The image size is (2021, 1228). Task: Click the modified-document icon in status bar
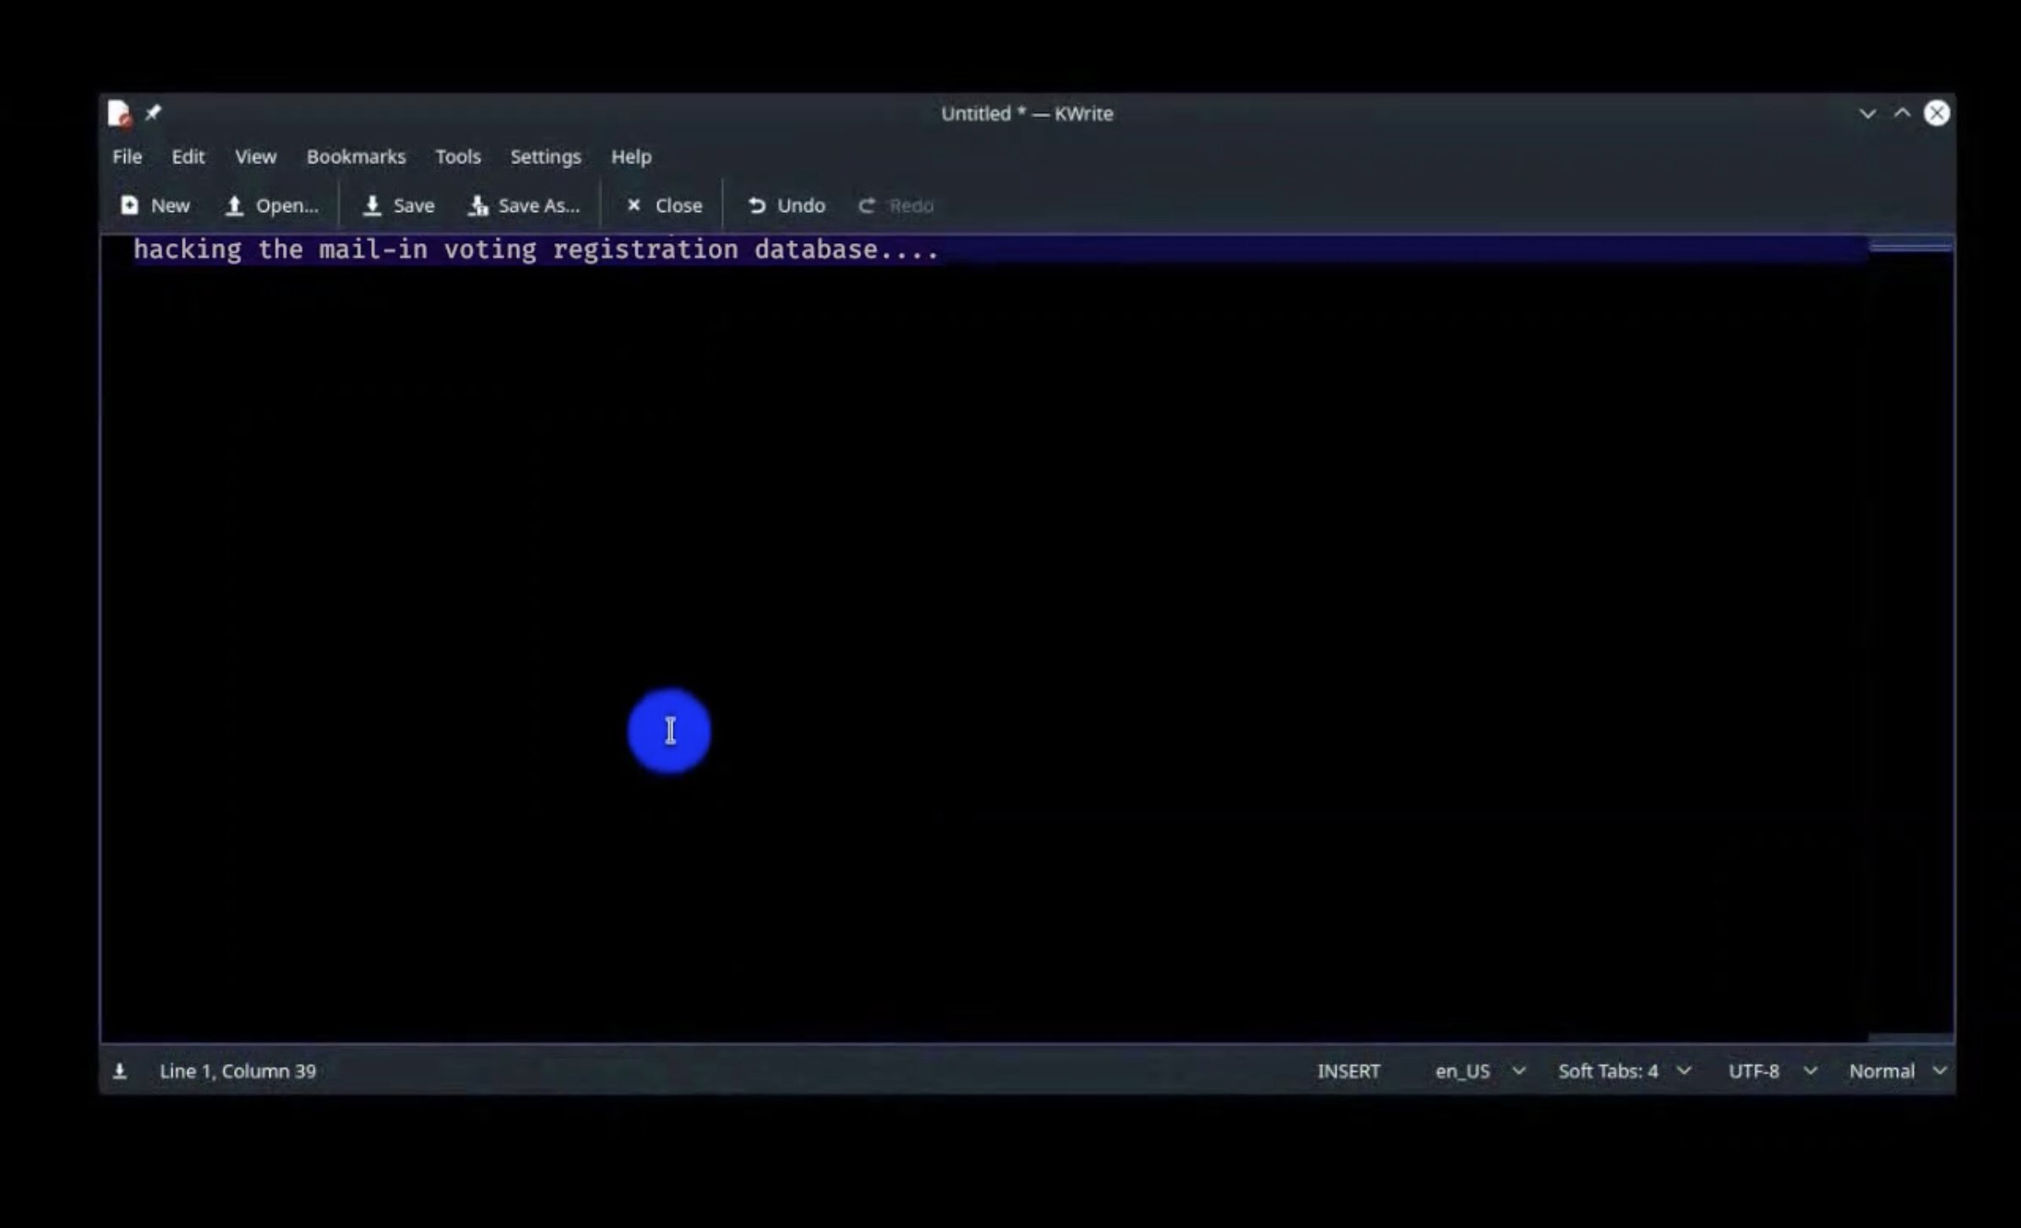[x=120, y=1071]
